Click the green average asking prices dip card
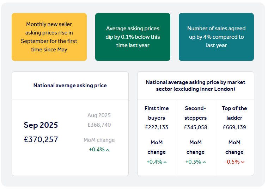 click(133, 37)
